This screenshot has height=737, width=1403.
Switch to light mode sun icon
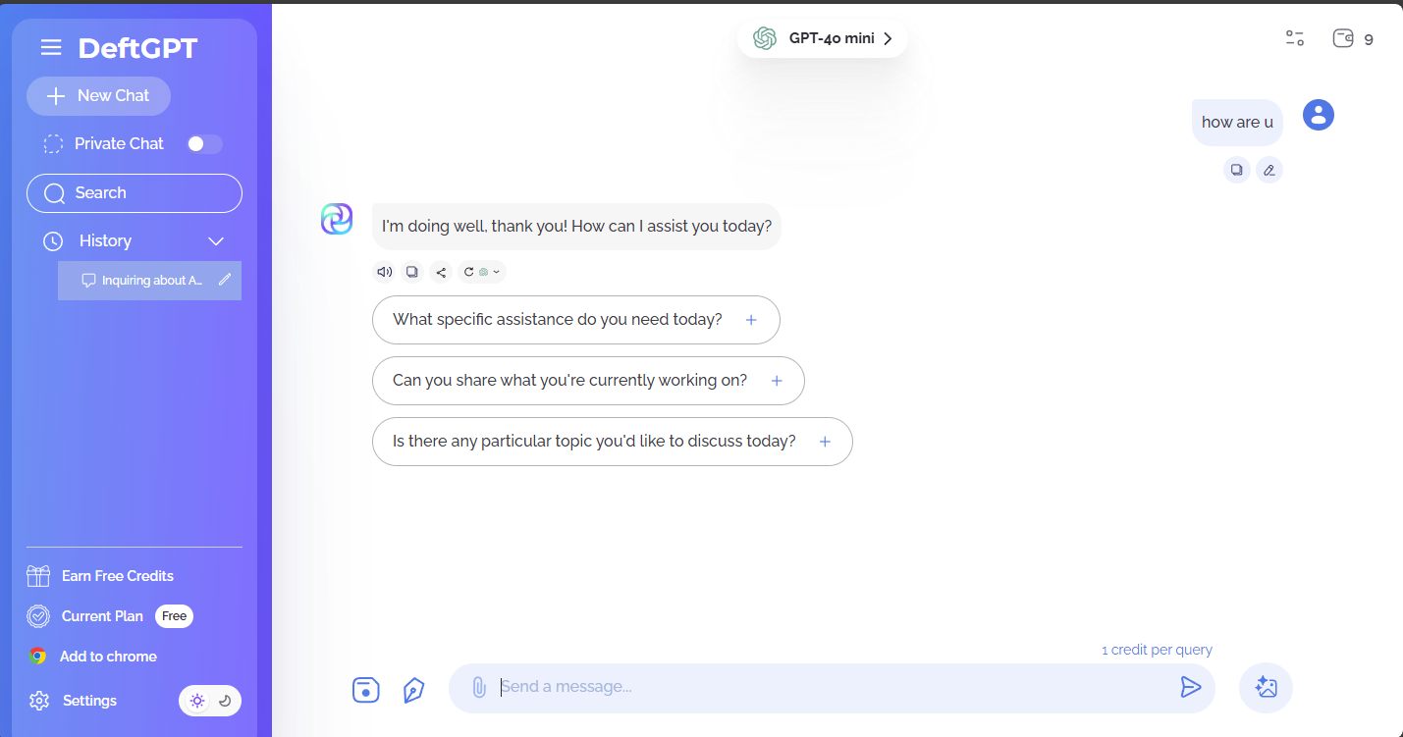(x=197, y=701)
